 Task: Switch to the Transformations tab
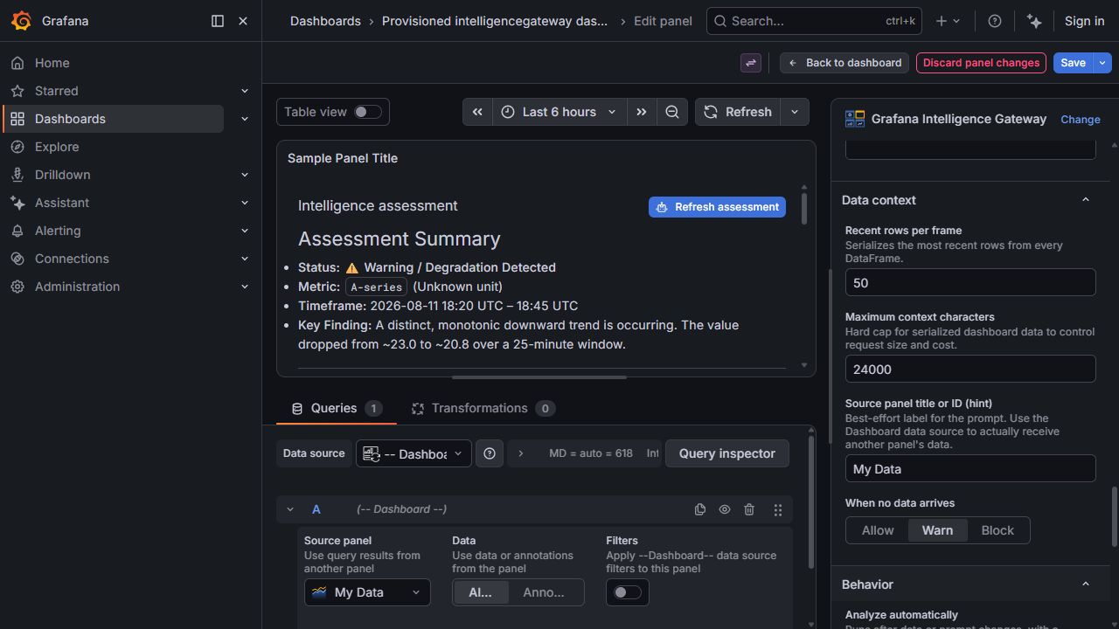point(483,408)
